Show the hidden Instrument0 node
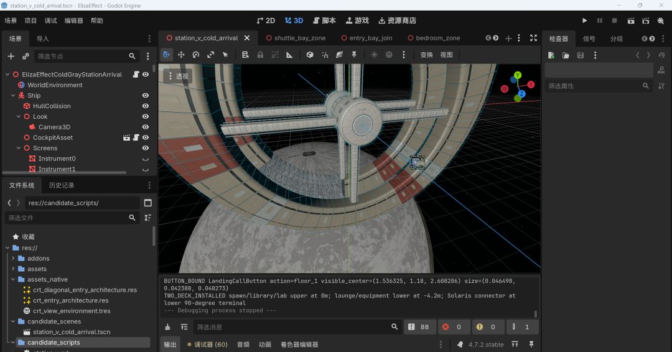 [146, 159]
